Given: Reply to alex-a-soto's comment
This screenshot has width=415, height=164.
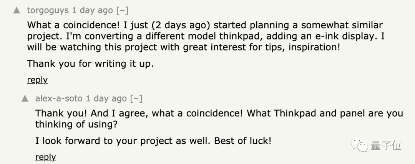Looking at the screenshot, I should tap(45, 157).
